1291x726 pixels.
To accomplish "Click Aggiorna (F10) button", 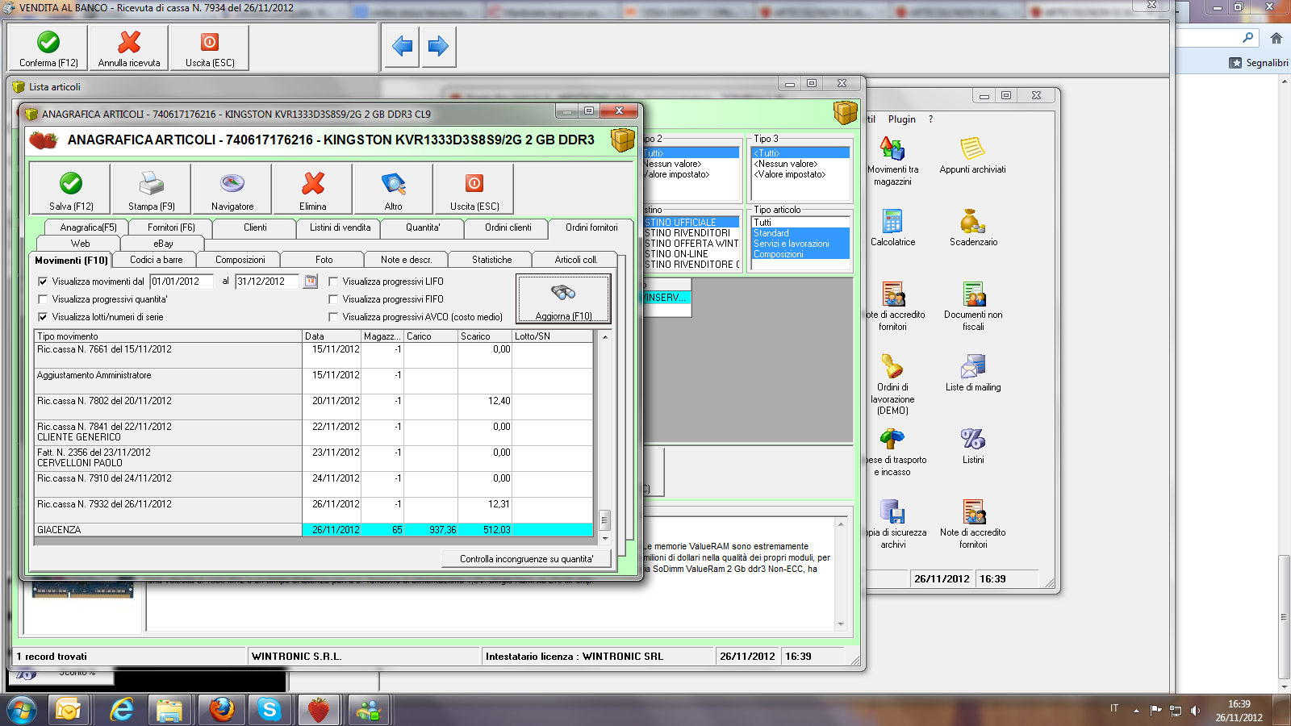I will 563,298.
